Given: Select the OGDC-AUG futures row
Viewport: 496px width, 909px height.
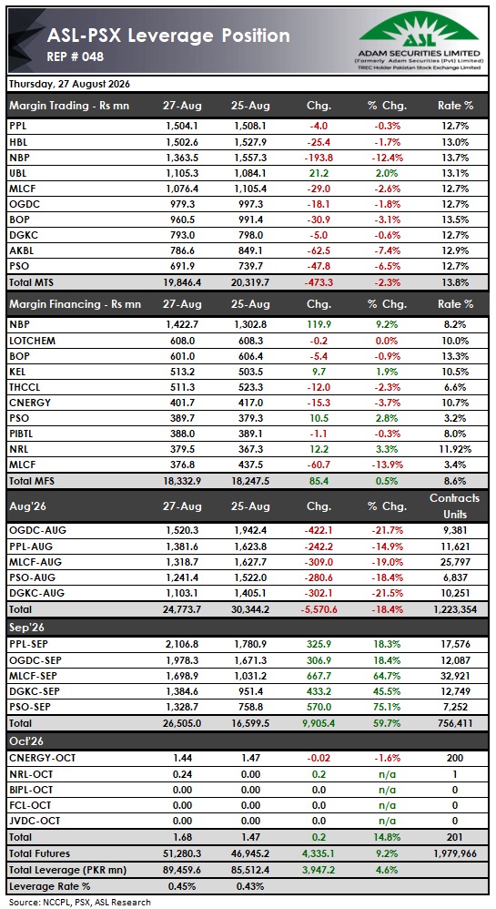Looking at the screenshot, I should (248, 530).
